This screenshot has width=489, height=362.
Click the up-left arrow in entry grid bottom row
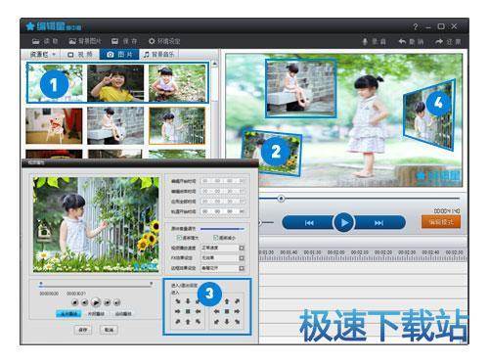pos(198,322)
